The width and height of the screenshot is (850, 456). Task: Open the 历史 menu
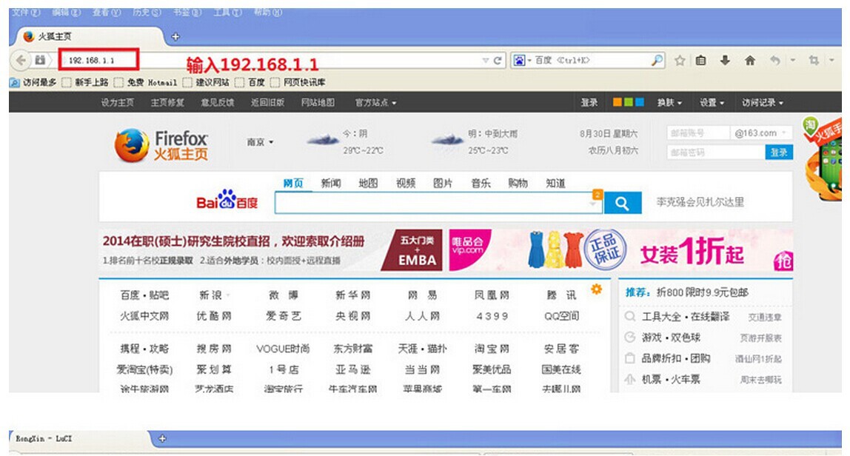(x=147, y=12)
